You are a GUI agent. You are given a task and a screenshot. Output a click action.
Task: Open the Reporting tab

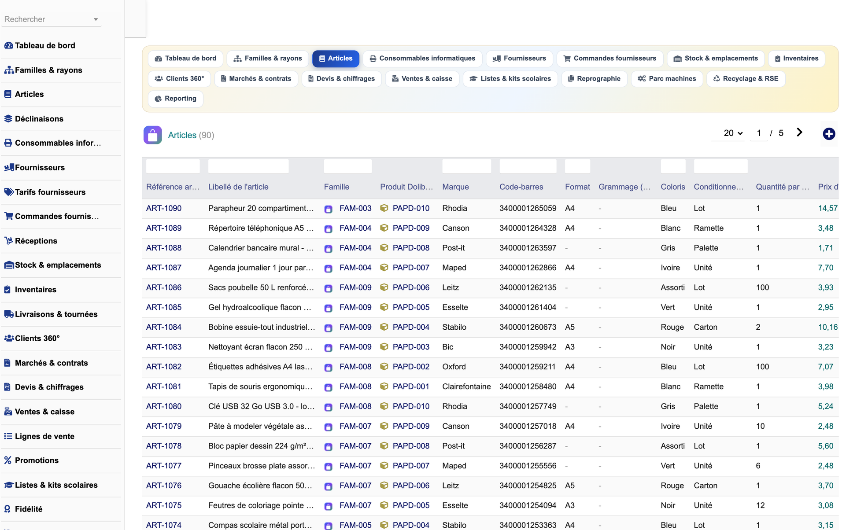tap(176, 99)
